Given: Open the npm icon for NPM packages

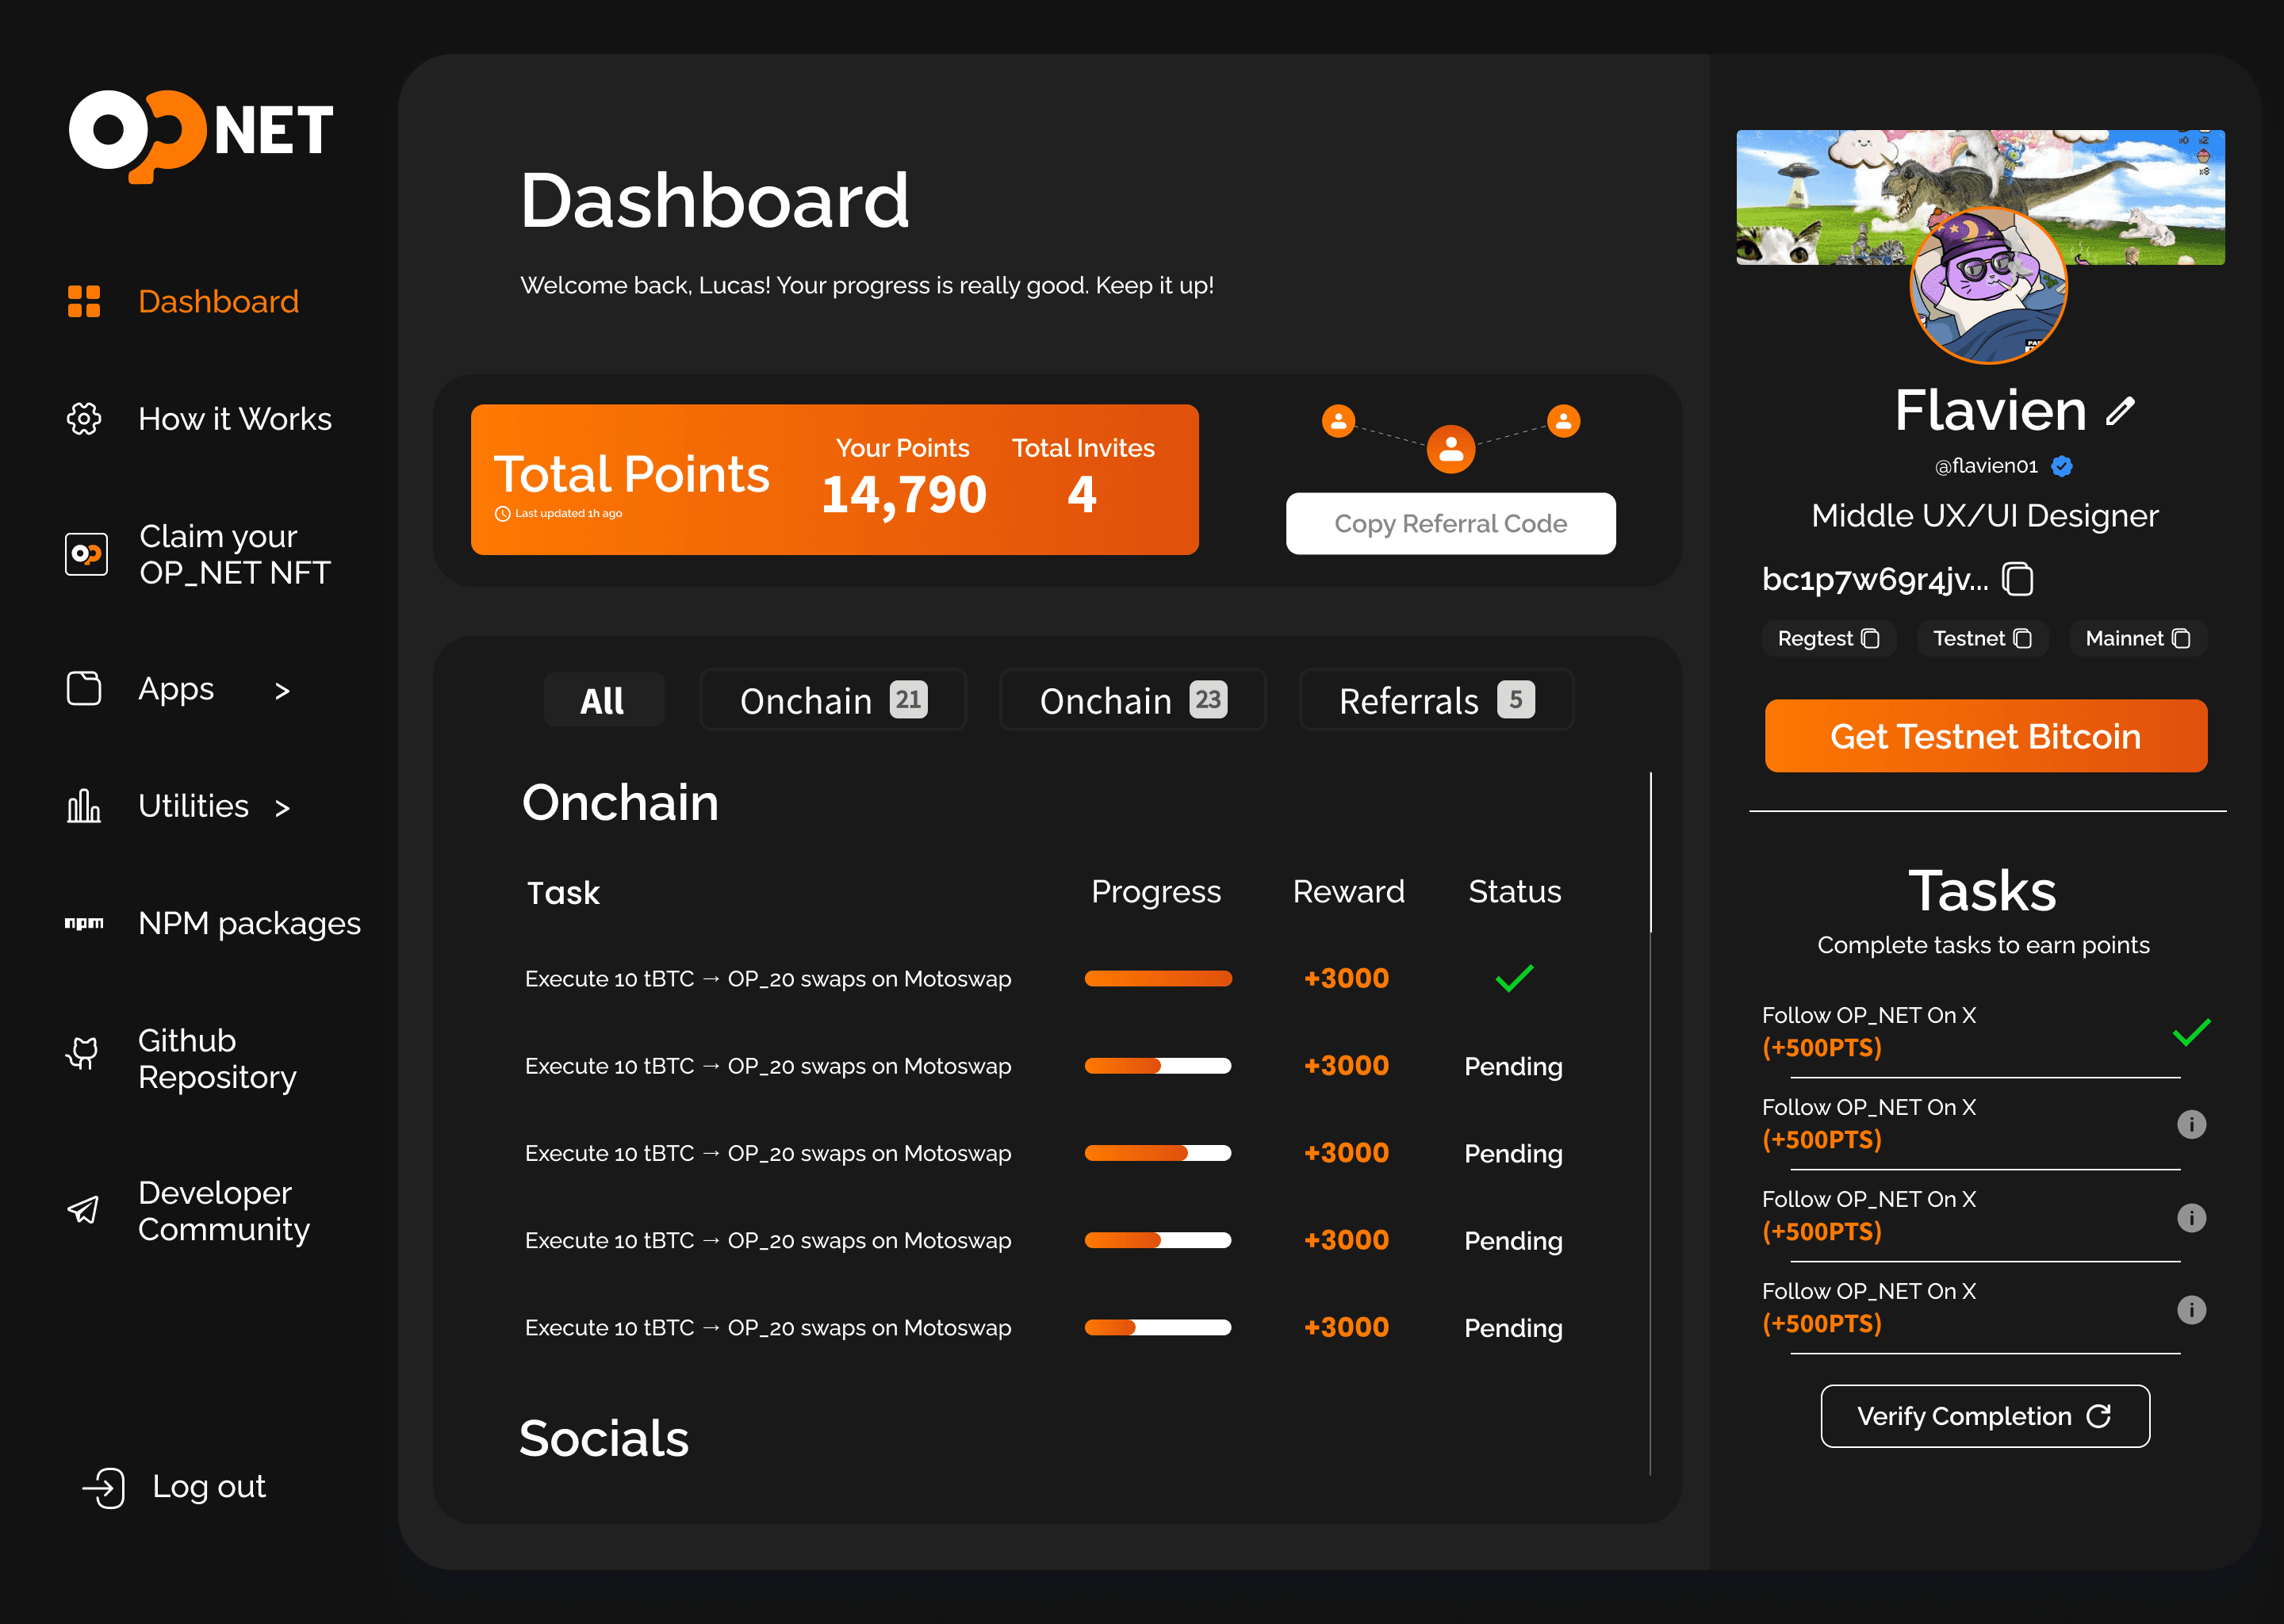Looking at the screenshot, I should click(x=84, y=923).
